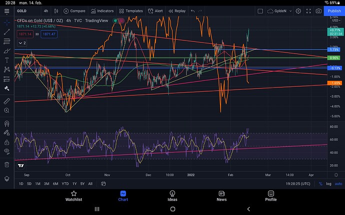Start bar Replay mode
Screen dimensions: 345x215
pos(177,11)
